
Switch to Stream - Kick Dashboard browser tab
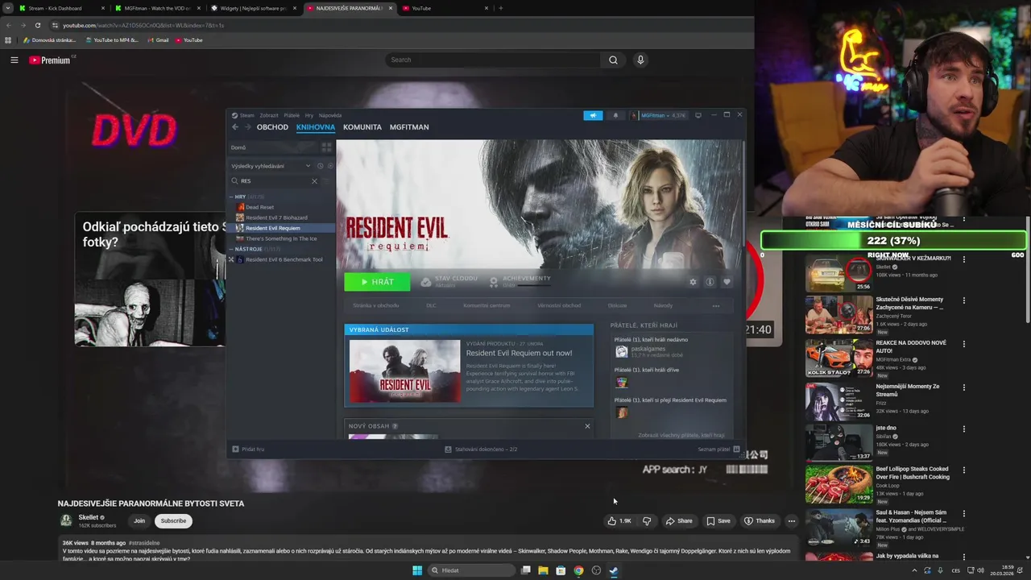coord(61,8)
